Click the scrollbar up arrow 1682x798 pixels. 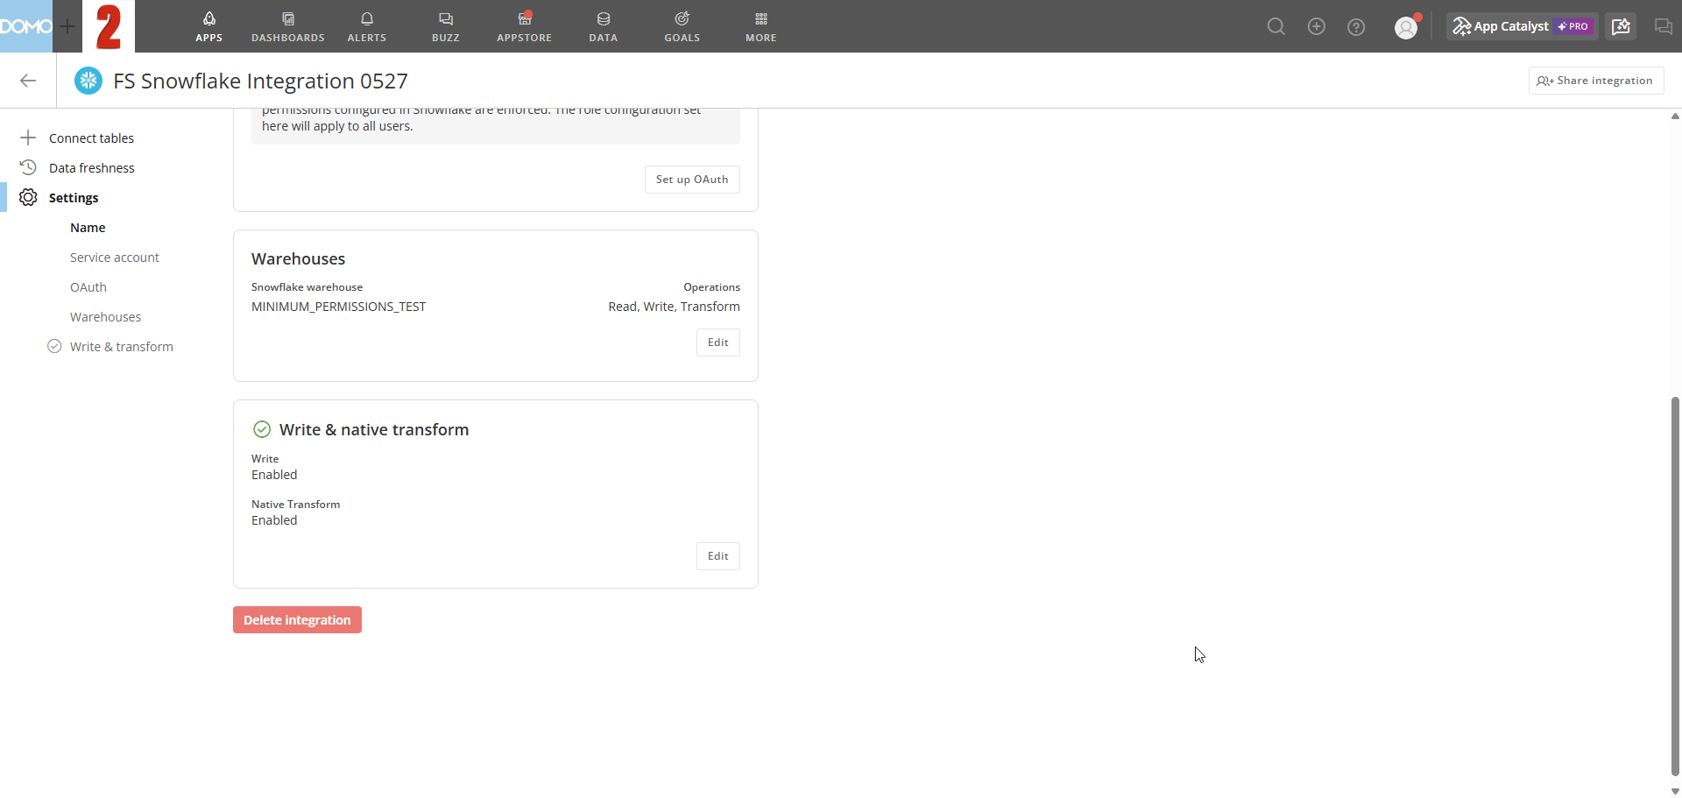pos(1675,116)
